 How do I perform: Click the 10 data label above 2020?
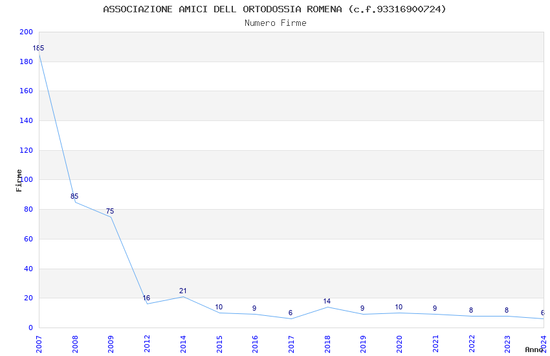(399, 307)
